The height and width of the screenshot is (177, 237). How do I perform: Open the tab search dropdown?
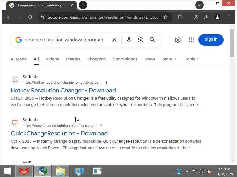point(199,5)
